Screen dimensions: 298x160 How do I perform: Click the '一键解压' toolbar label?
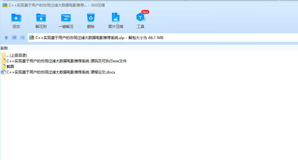(x=66, y=26)
